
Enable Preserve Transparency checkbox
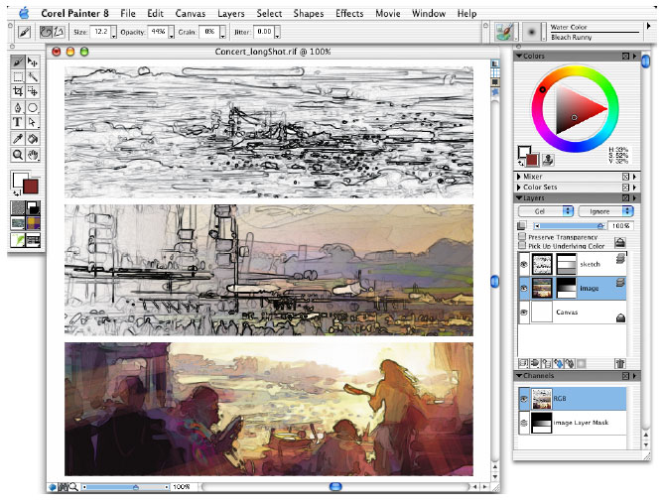522,237
